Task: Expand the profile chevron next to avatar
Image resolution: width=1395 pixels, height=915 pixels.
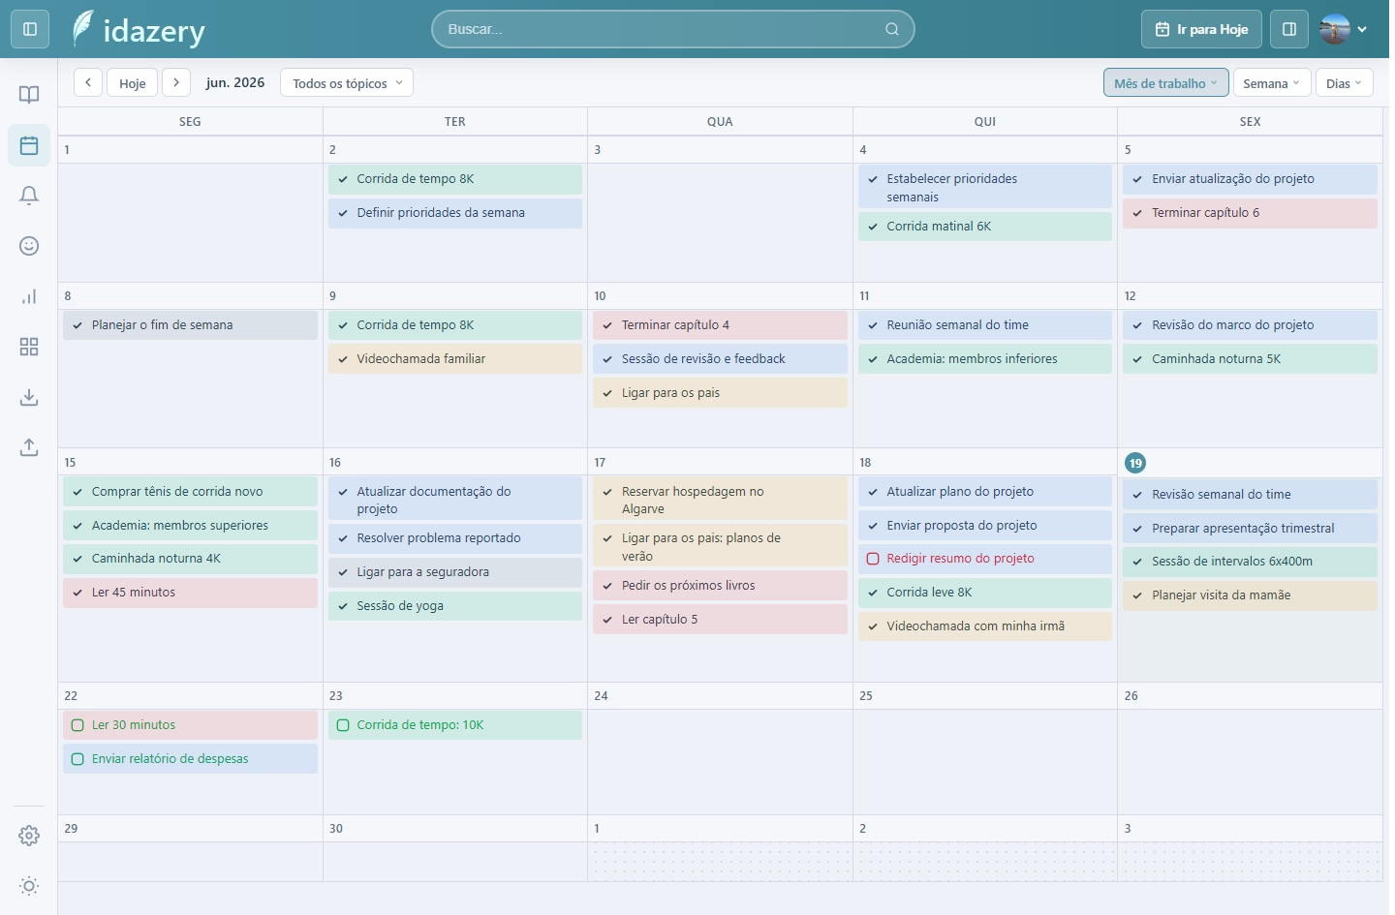Action: pos(1362,29)
